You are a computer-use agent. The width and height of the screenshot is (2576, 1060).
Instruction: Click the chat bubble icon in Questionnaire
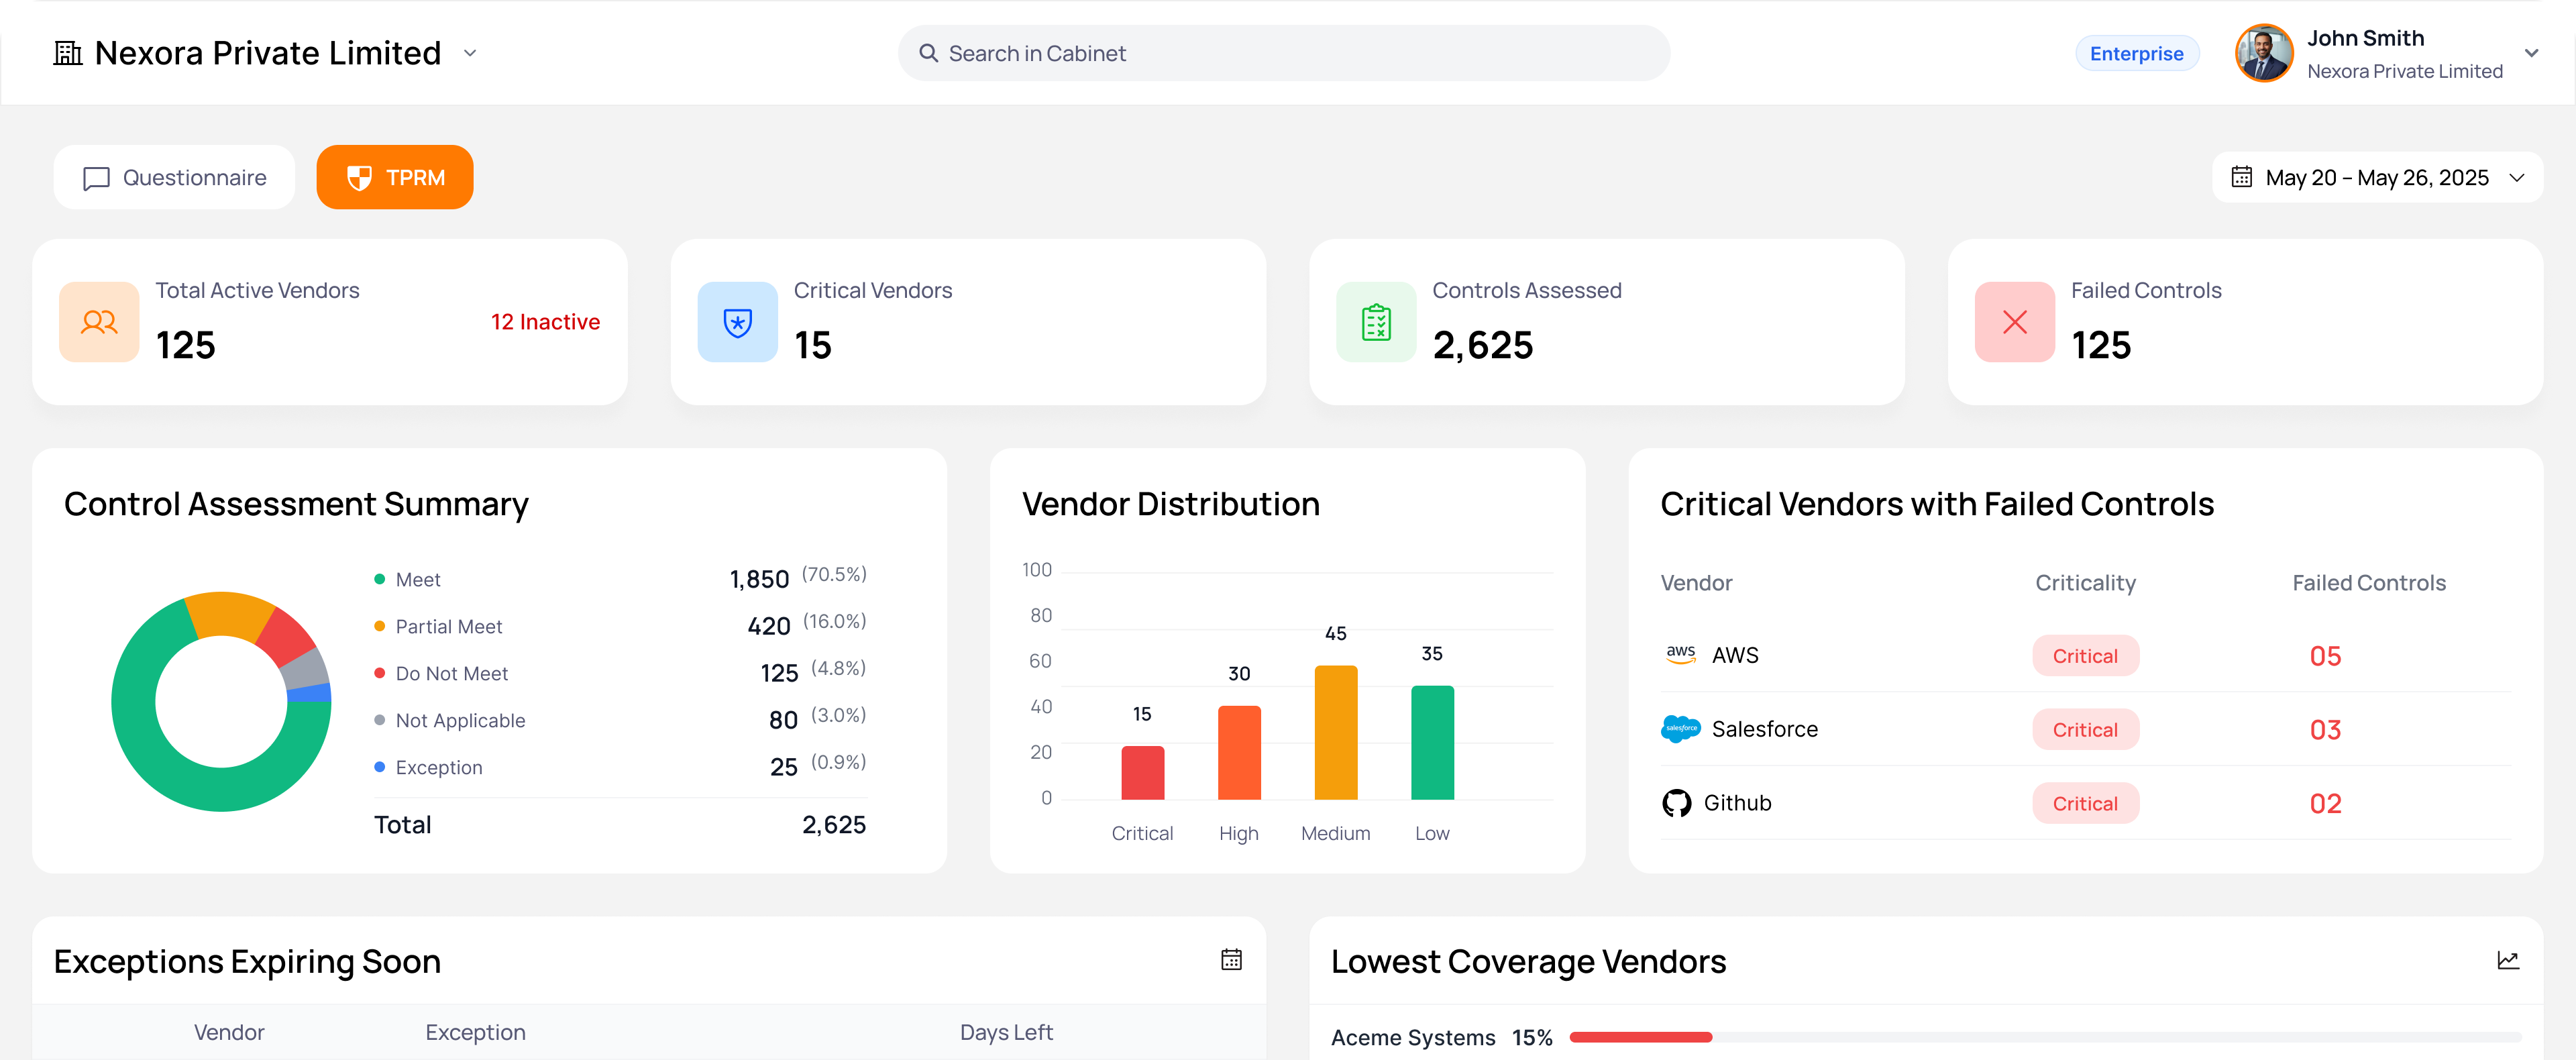pyautogui.click(x=96, y=178)
